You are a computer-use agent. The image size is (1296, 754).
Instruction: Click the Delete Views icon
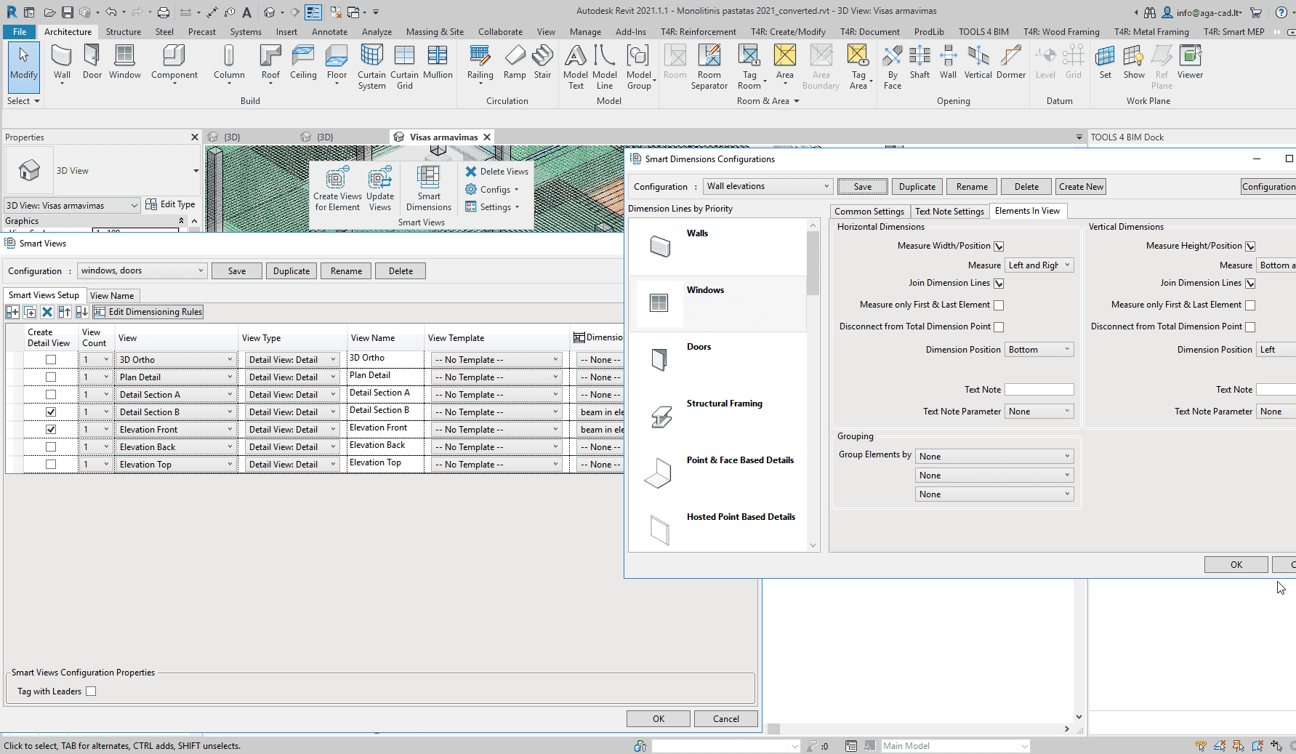(x=497, y=172)
